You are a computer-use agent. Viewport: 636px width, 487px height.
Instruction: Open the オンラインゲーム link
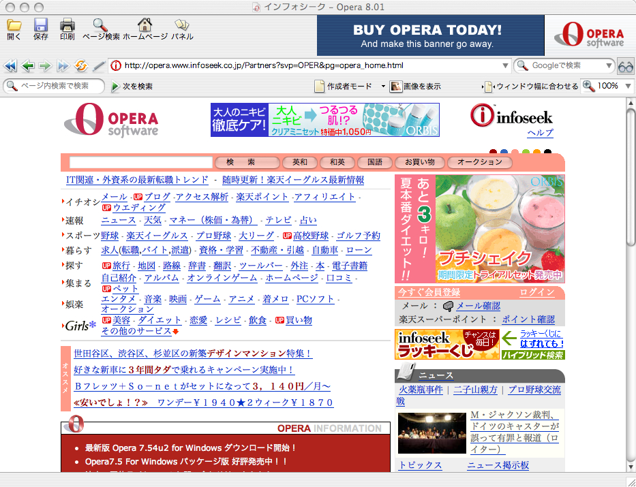[222, 279]
